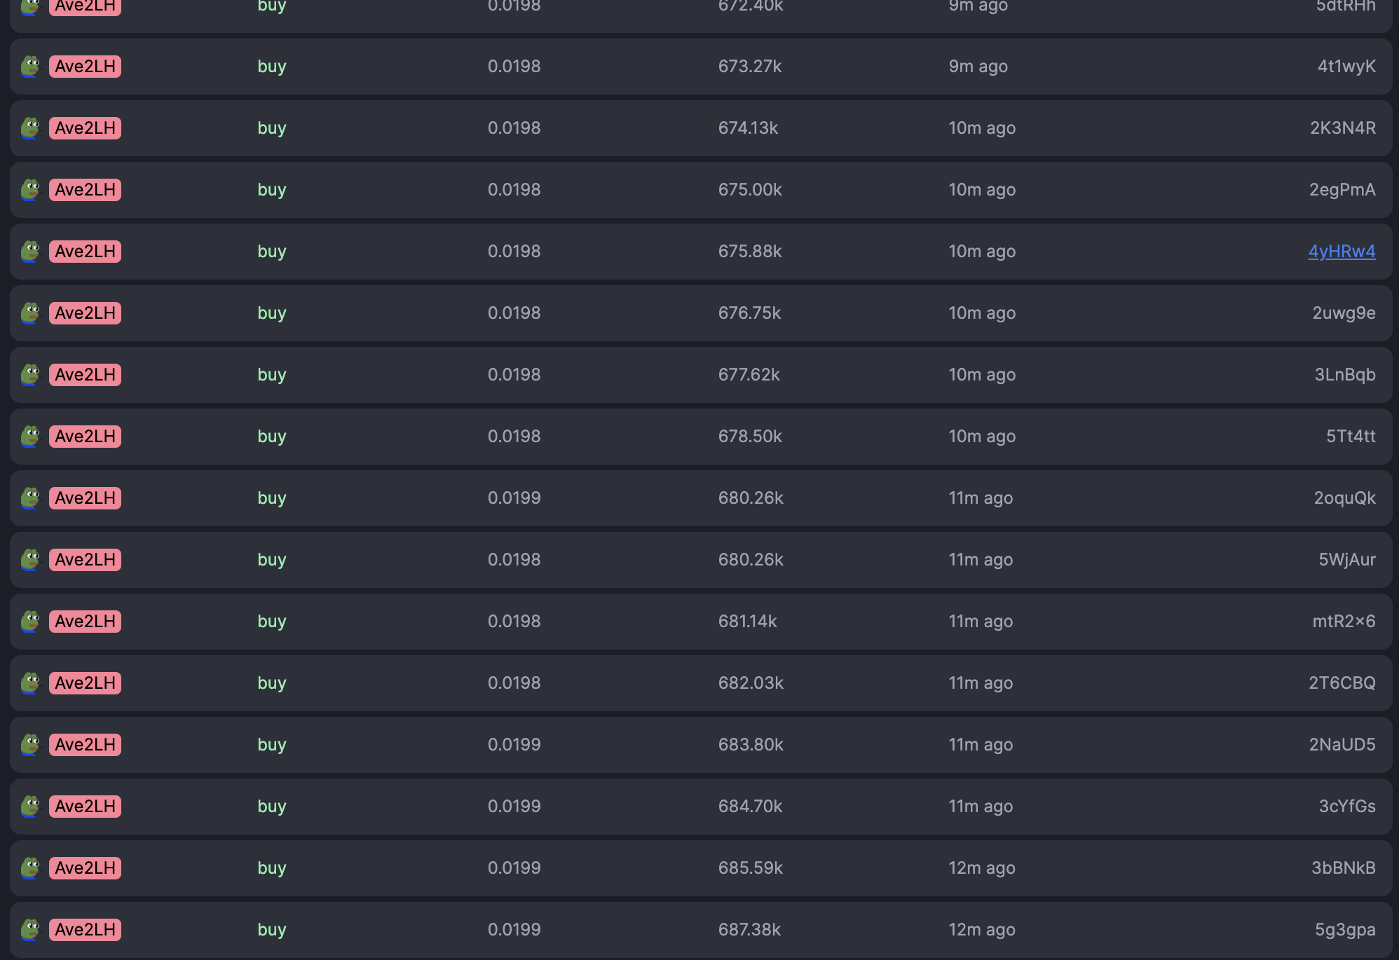Click the frog avatar in the 4t1wyK row
The image size is (1399, 960).
click(x=31, y=67)
